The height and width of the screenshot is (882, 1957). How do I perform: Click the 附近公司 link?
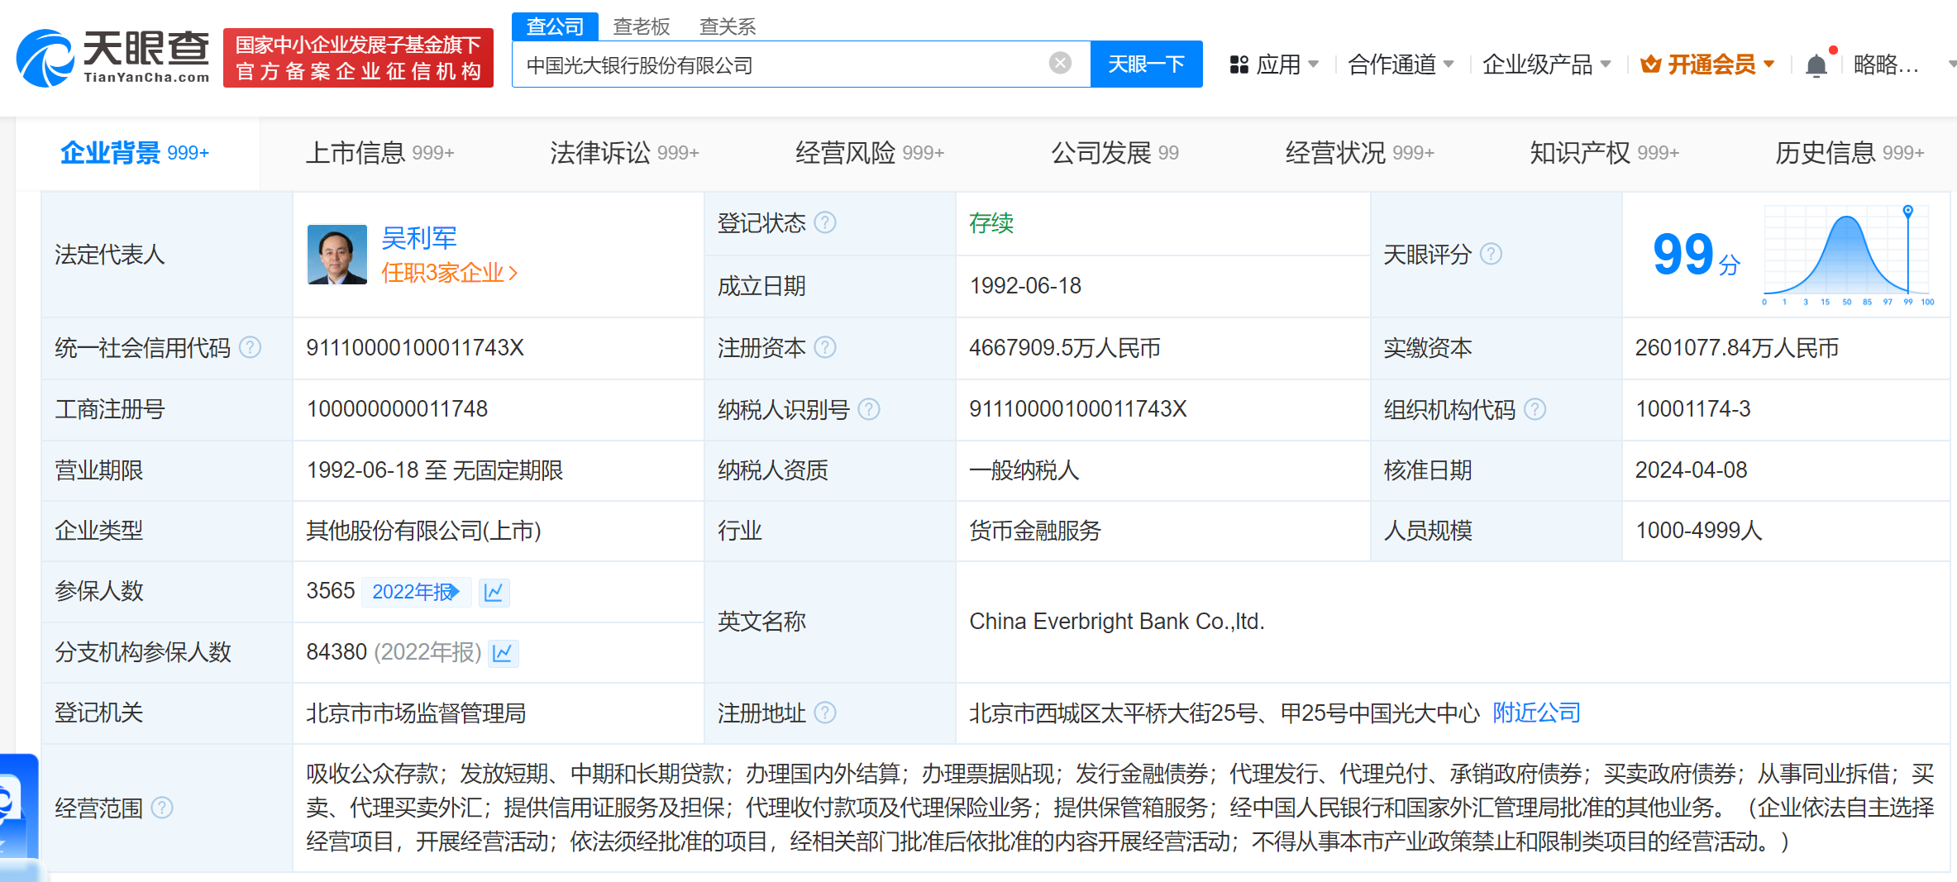click(x=1536, y=713)
